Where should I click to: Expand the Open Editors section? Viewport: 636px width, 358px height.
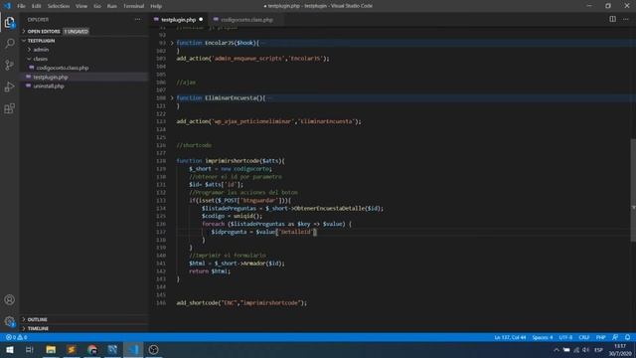44,31
